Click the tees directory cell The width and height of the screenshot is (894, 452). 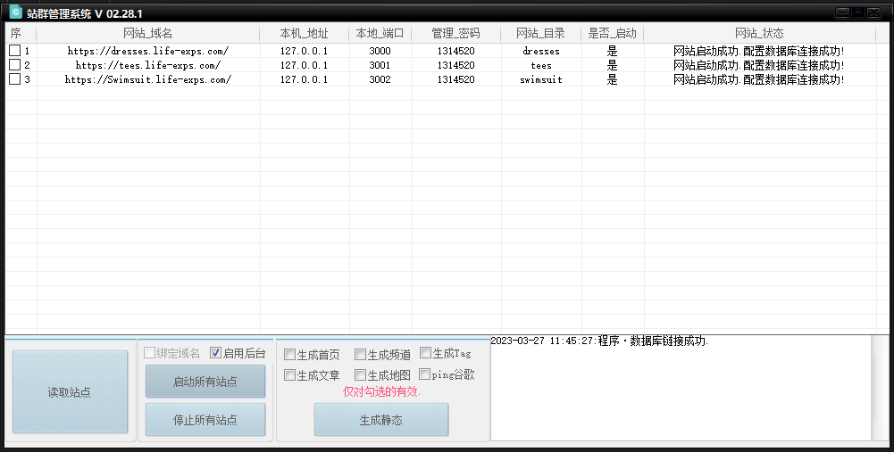[541, 65]
